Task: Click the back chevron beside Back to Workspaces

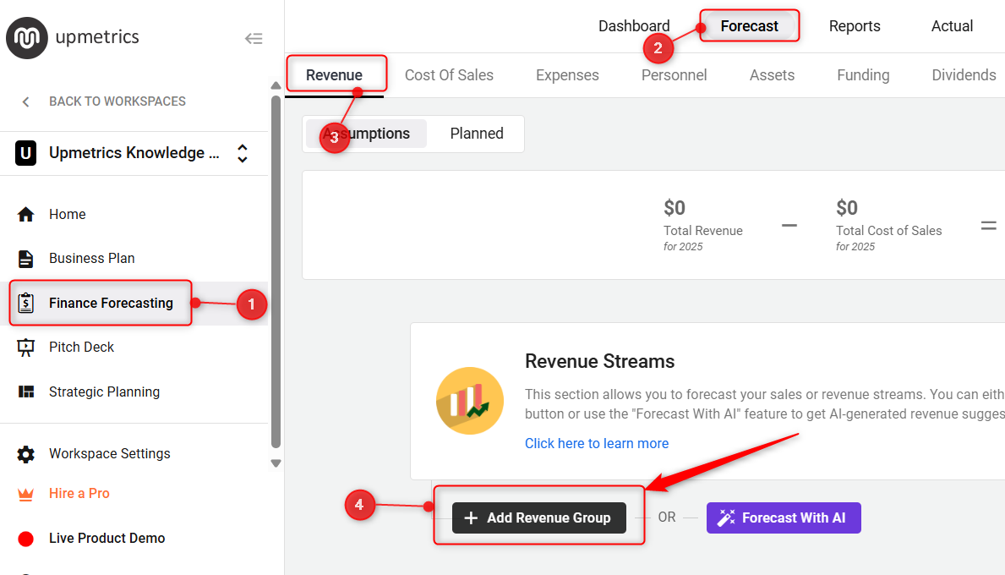Action: [x=25, y=101]
